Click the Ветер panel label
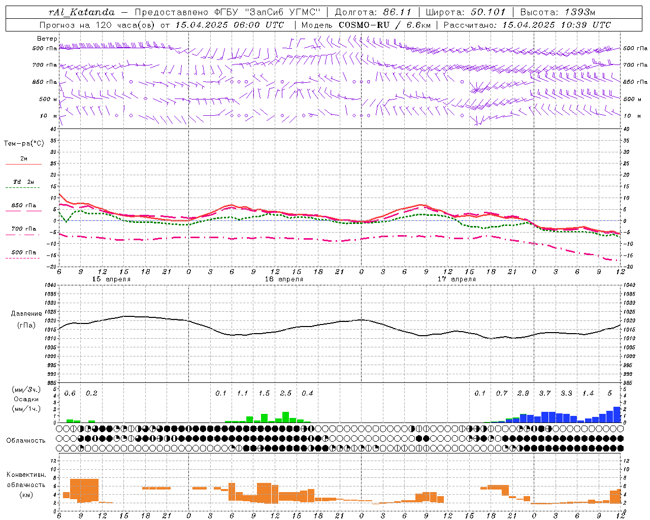Screen dimensions: 650x520 point(47,39)
